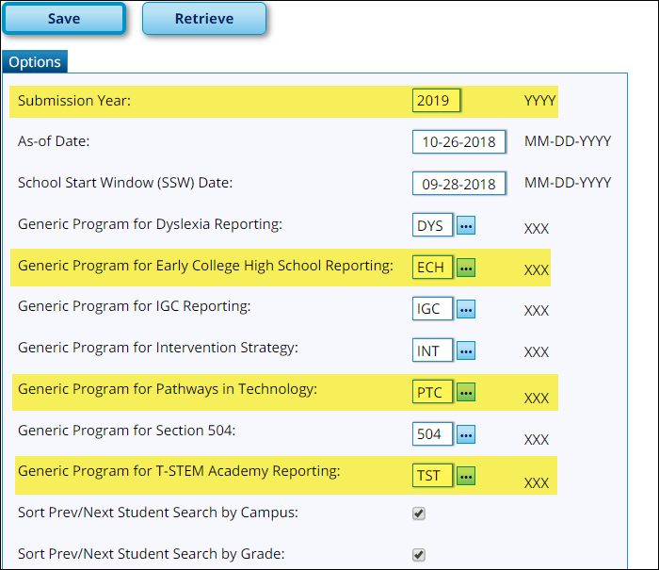Open lookup for Dyslexia Reporting program
The height and width of the screenshot is (570, 659).
pyautogui.click(x=466, y=226)
